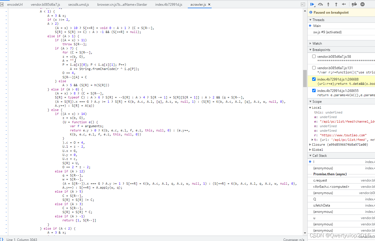Select call stack frame c.request

pos(341,180)
